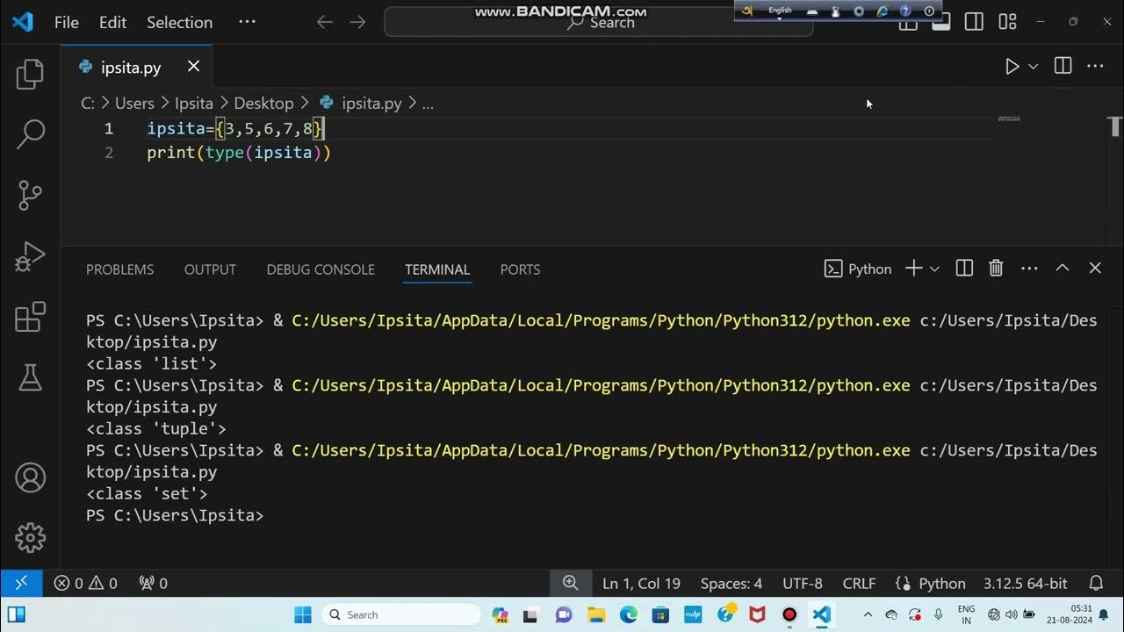
Task: Open launch profile dropdown next to new terminal
Action: pyautogui.click(x=934, y=269)
